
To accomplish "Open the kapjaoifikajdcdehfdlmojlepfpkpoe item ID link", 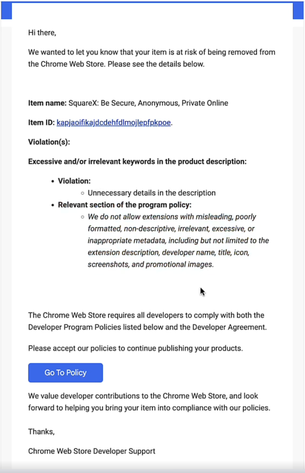I will click(x=114, y=123).
